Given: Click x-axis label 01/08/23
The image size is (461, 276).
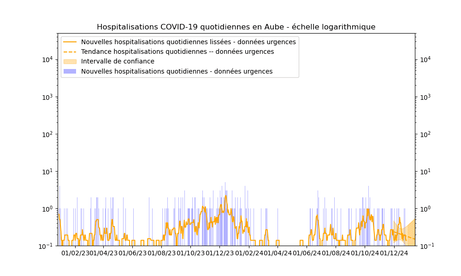Looking at the screenshot, I should [x=161, y=253].
